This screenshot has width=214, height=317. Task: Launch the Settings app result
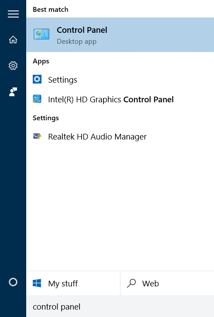(120, 80)
